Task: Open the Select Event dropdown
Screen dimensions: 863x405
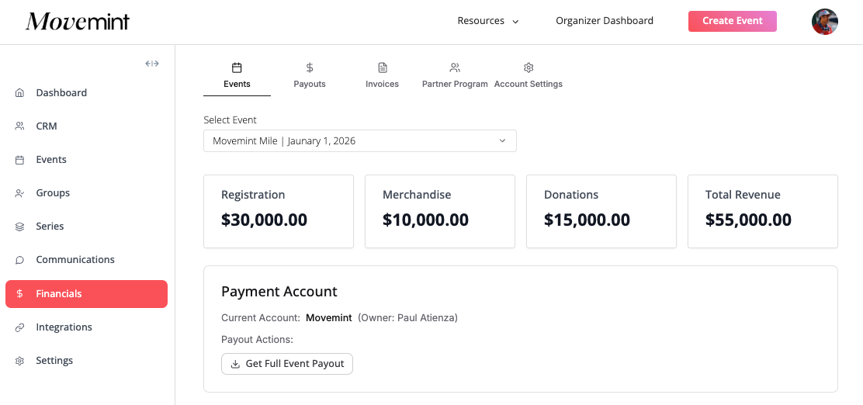Action: (359, 141)
